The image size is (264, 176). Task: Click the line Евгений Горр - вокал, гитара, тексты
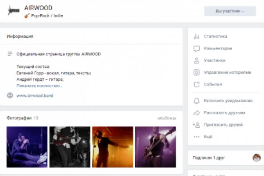(54, 73)
